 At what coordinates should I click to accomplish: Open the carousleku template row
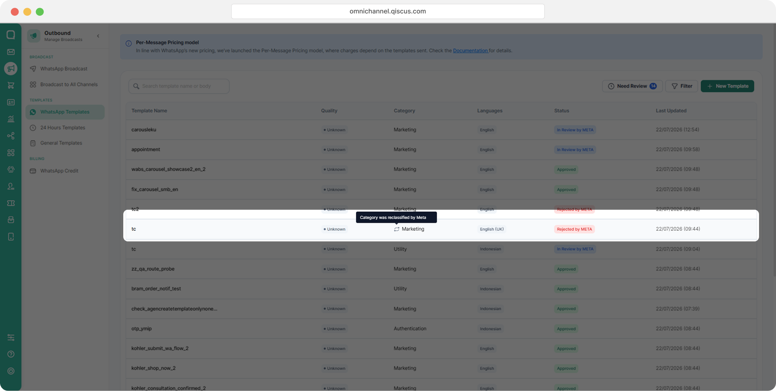click(x=441, y=130)
